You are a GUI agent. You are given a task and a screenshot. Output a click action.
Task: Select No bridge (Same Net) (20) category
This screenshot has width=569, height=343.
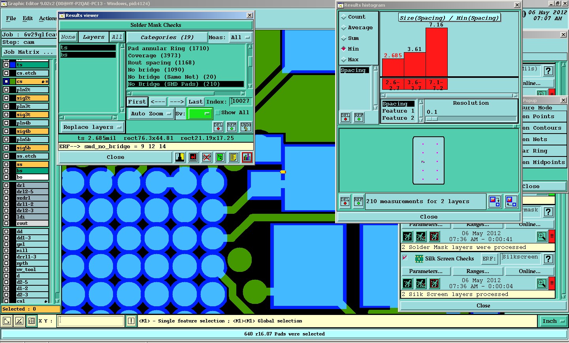[x=172, y=77]
